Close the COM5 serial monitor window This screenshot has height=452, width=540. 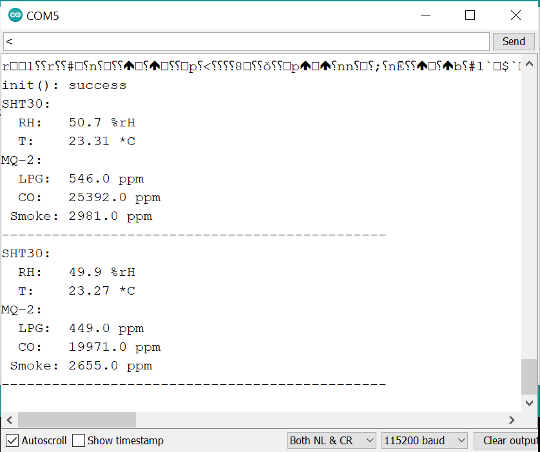point(516,15)
